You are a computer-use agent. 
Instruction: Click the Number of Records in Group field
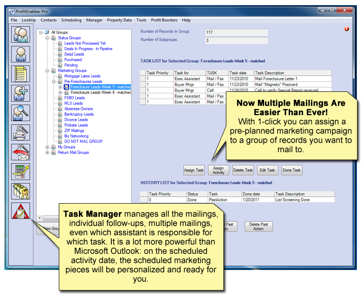point(236,32)
